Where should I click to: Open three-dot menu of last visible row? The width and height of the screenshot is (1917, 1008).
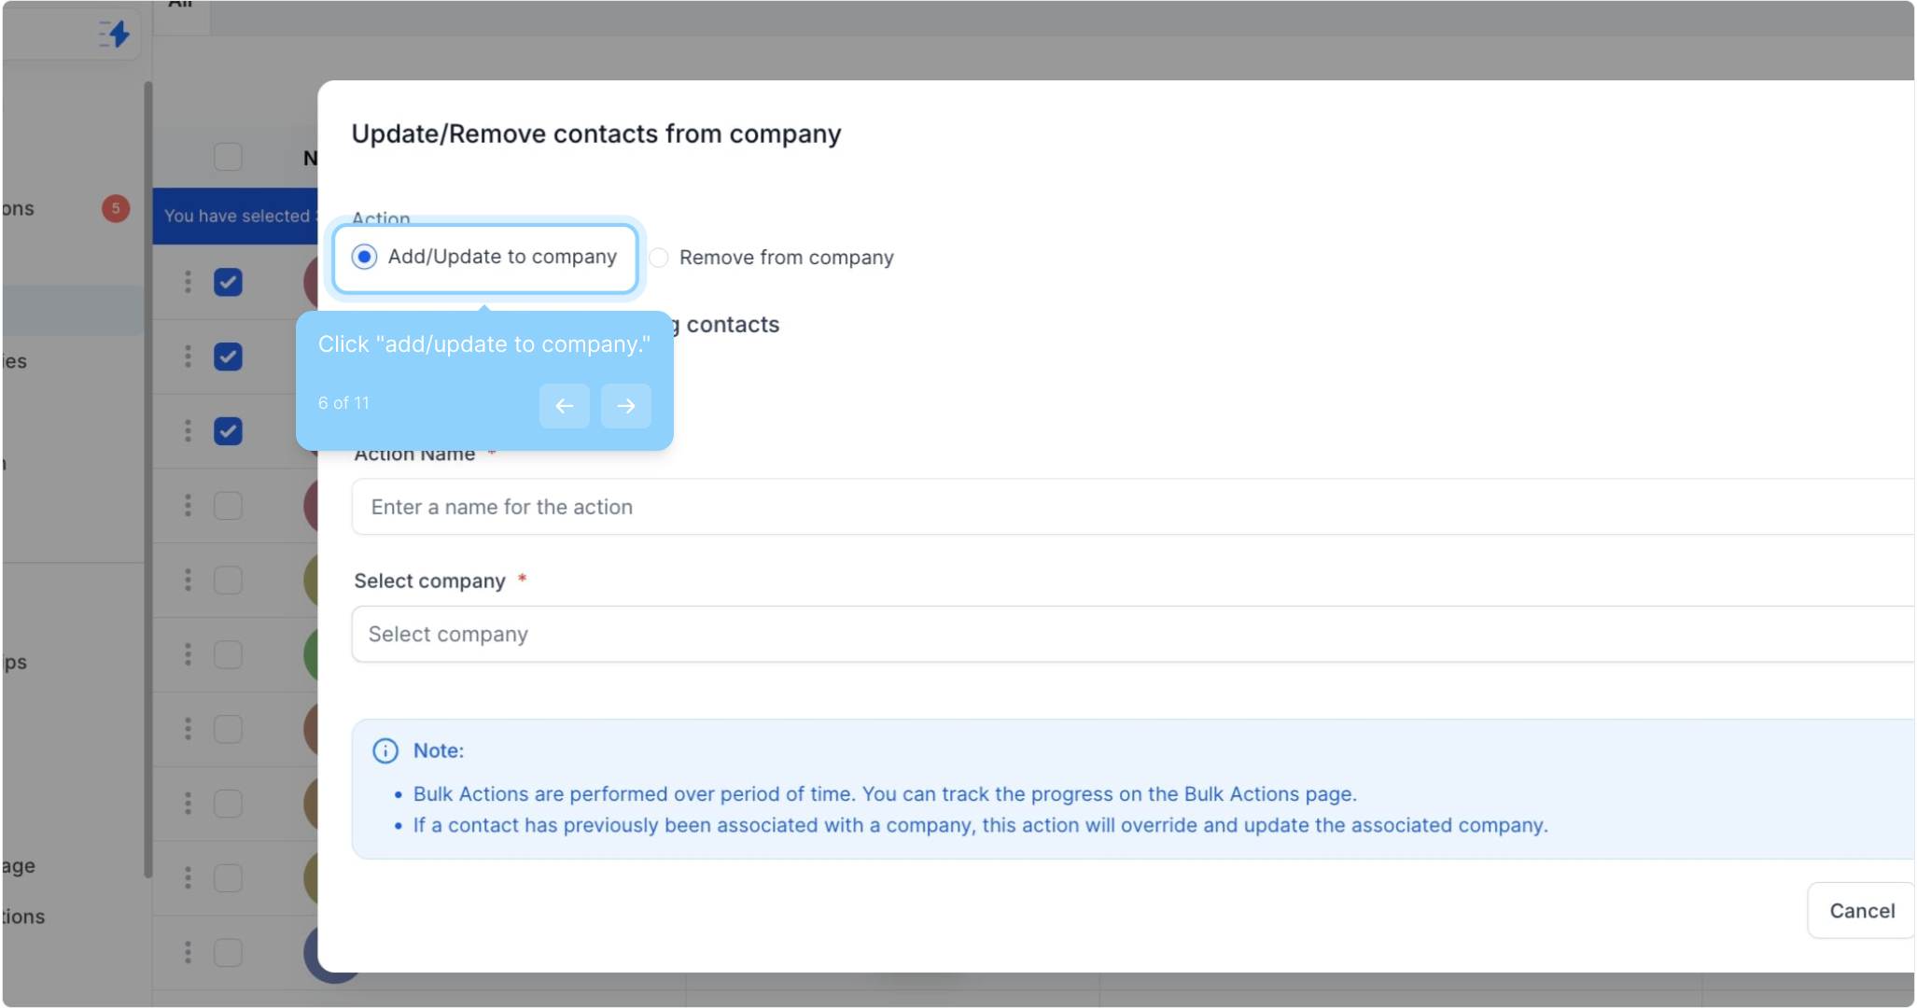pyautogui.click(x=188, y=953)
